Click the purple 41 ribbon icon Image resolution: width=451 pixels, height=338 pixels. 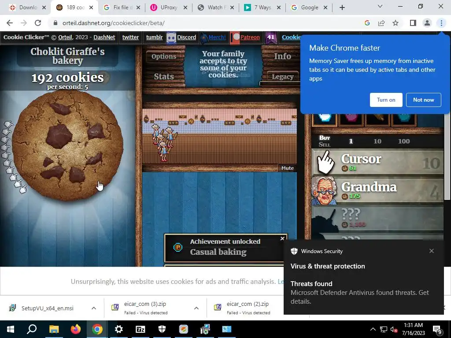point(271,38)
